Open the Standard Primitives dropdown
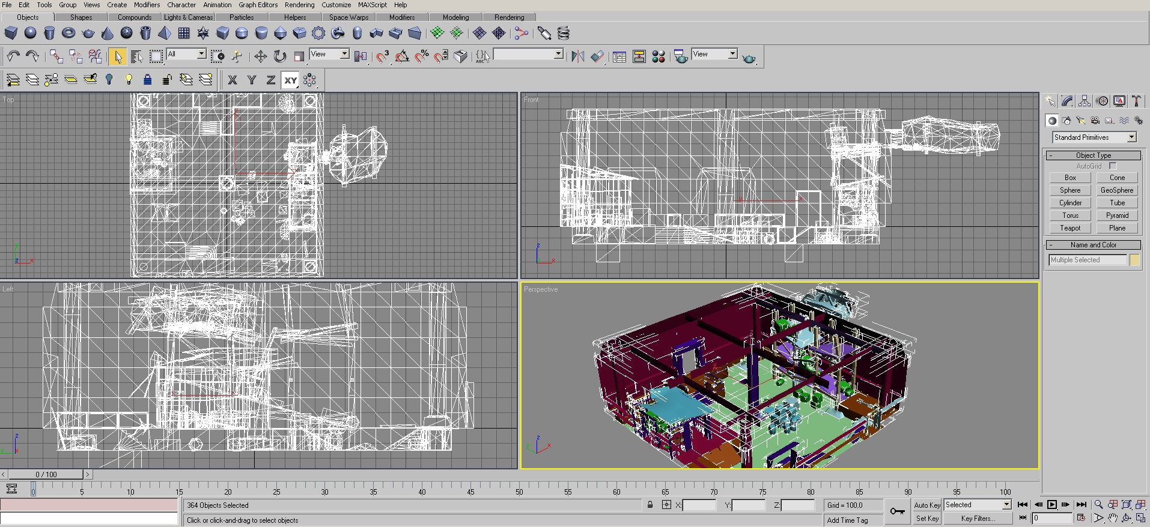 (1131, 137)
